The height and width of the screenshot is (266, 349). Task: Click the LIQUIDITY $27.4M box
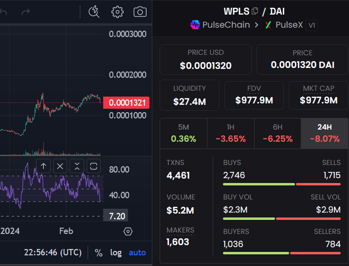[x=189, y=95]
